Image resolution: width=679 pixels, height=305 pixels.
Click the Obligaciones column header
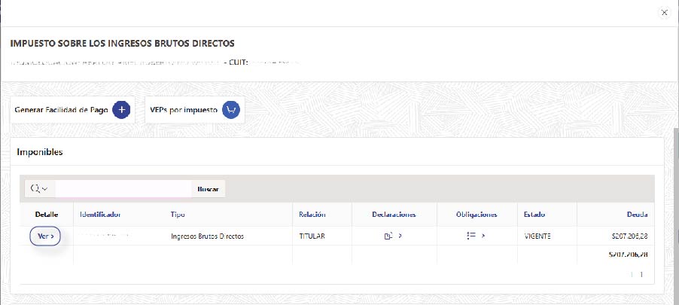point(477,215)
